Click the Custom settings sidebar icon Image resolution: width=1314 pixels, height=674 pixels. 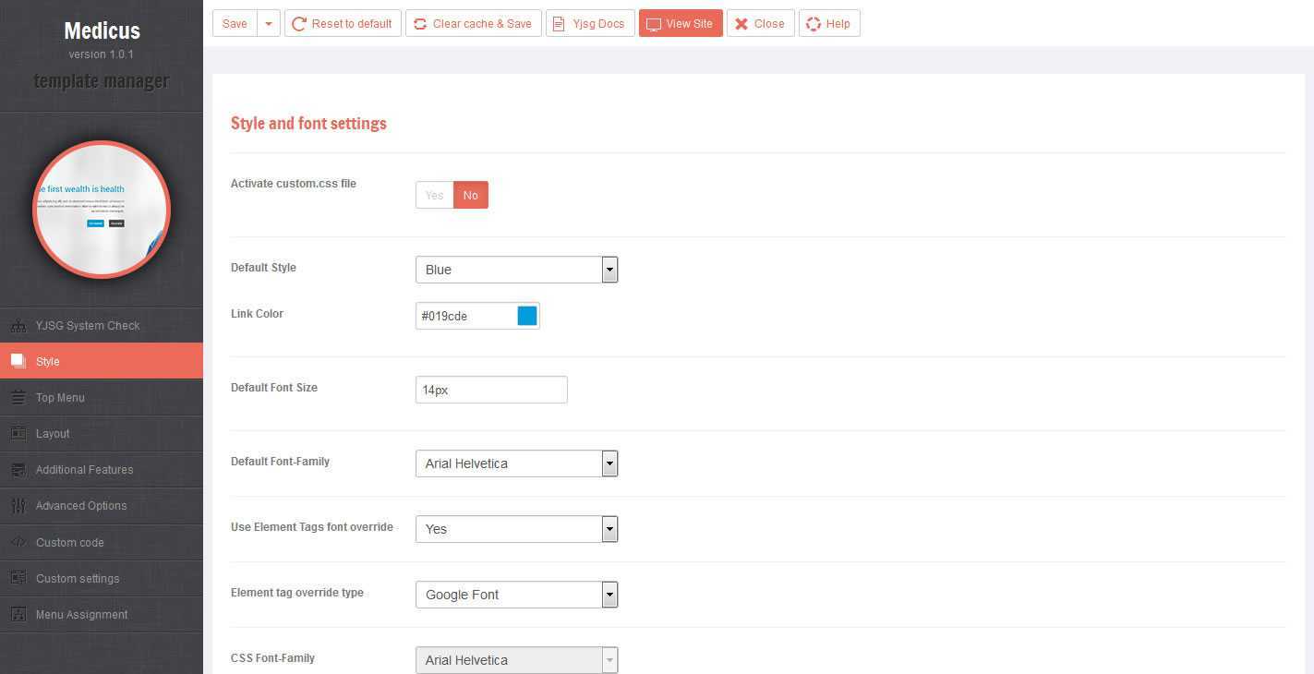(18, 579)
